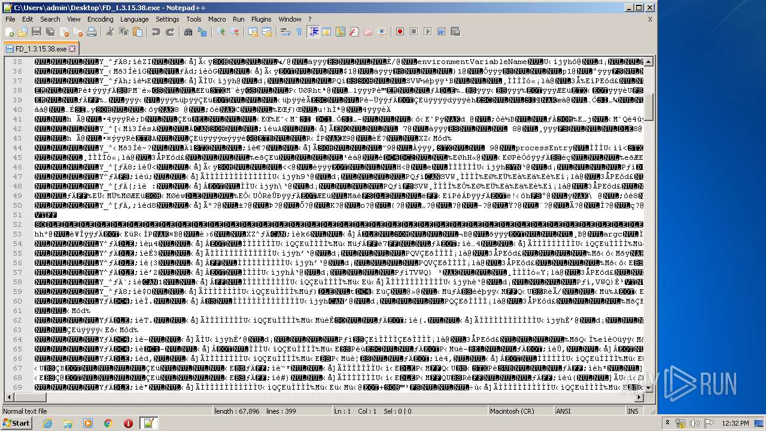Click the Open file toolbar icon
Image resolution: width=766 pixels, height=431 pixels.
click(x=23, y=32)
